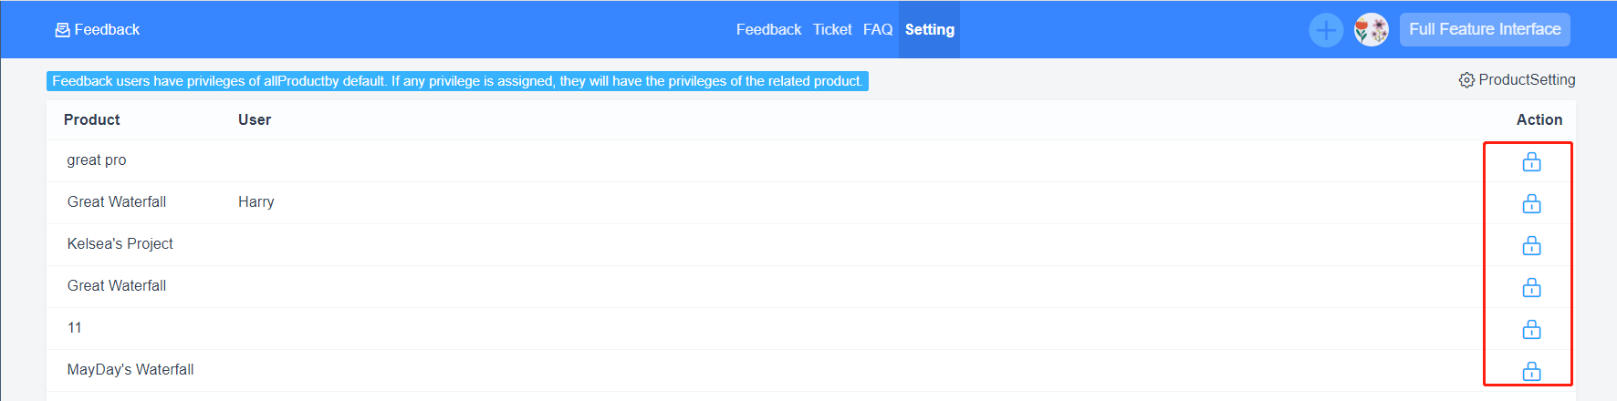
Task: Select the Kelsea's Project product row
Action: [810, 244]
